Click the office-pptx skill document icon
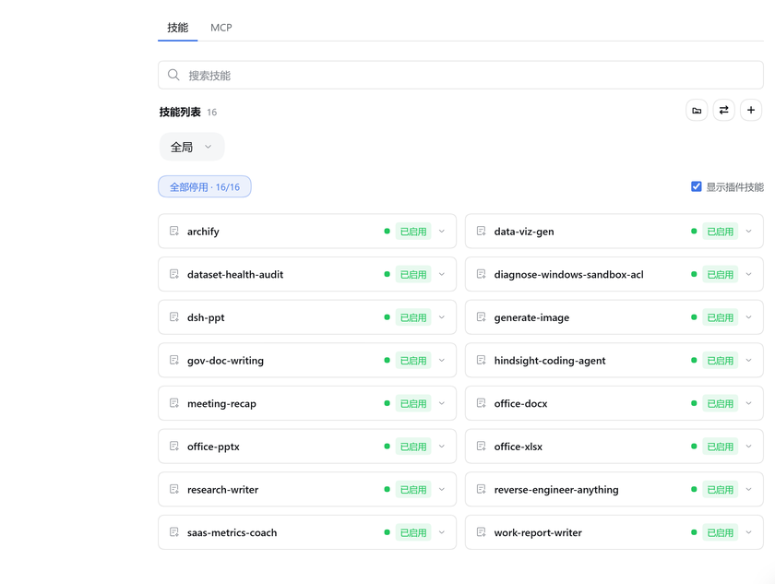Screen dimensions: 775x584 [x=174, y=447]
